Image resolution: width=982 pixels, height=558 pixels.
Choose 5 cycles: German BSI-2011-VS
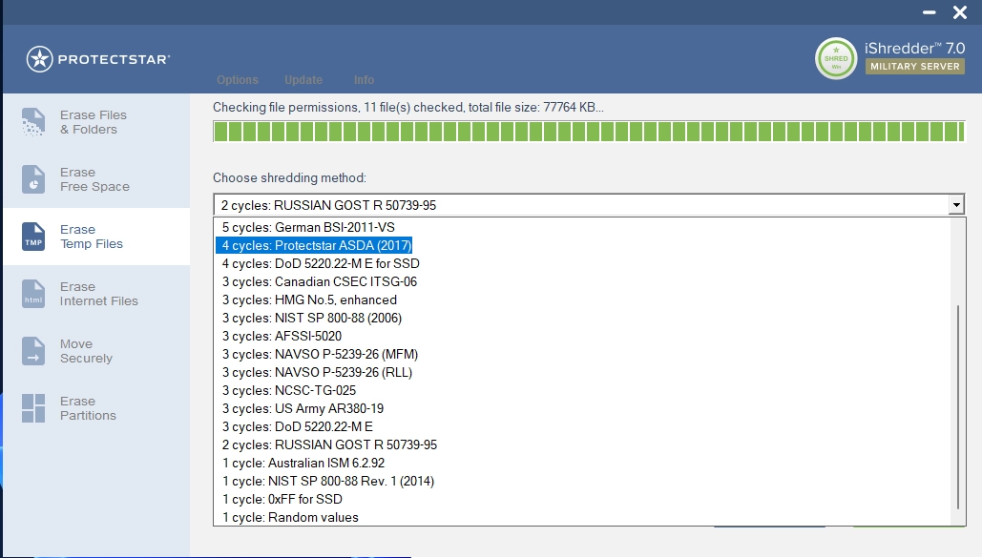309,228
